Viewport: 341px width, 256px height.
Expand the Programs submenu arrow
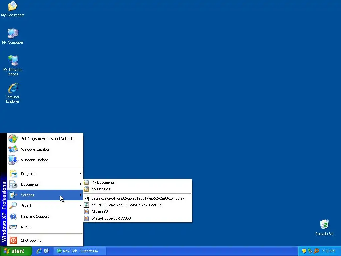pyautogui.click(x=81, y=173)
